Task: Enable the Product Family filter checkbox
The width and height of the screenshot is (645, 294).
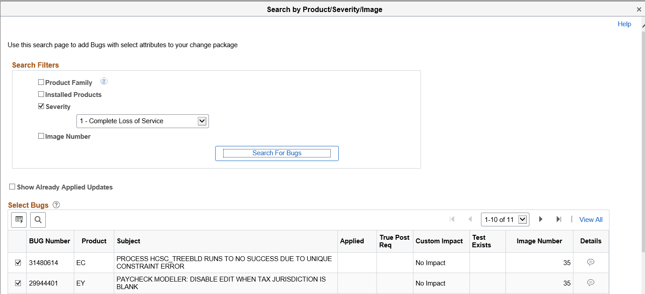Action: (41, 82)
